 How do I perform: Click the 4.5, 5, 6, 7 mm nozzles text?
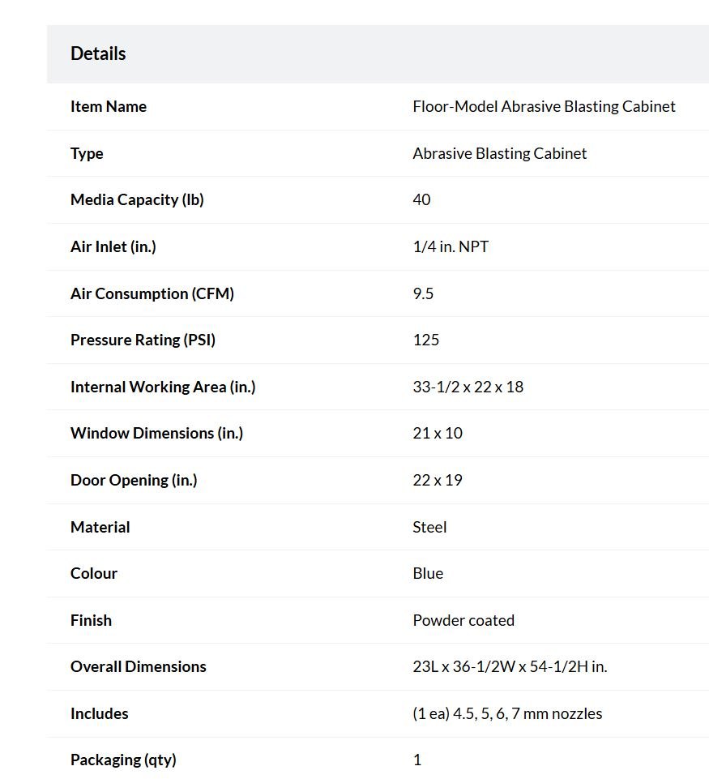(527, 714)
